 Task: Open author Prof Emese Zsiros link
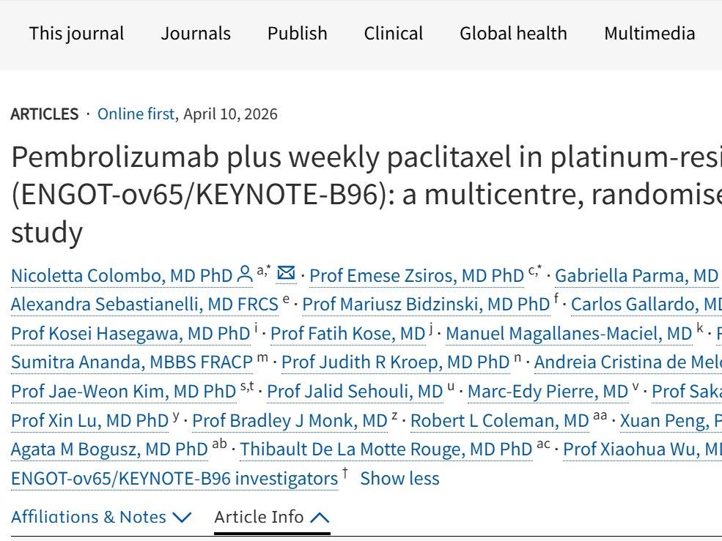[416, 276]
